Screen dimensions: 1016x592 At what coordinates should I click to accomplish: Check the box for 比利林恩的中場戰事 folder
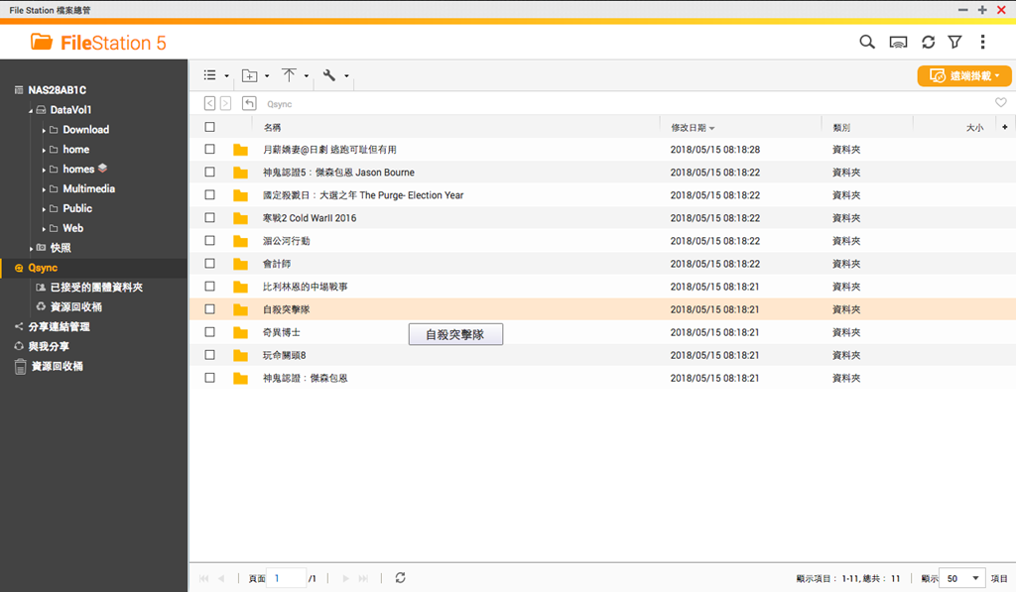click(210, 287)
